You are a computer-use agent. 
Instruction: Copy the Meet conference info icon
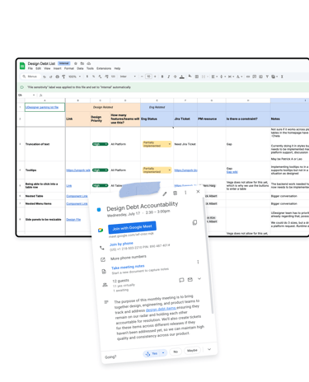(194, 222)
